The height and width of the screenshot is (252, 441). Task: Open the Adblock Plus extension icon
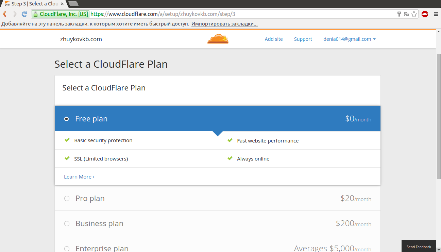(425, 14)
